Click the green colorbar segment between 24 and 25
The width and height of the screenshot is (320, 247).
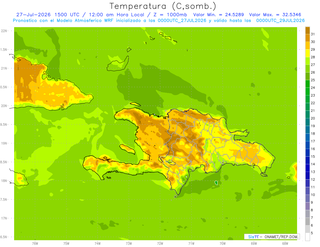point(307,84)
